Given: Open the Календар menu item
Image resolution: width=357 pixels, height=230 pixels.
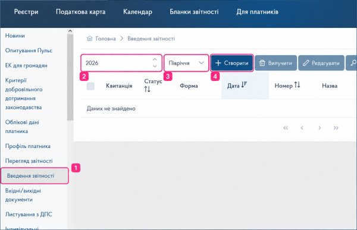Looking at the screenshot, I should click(137, 12).
